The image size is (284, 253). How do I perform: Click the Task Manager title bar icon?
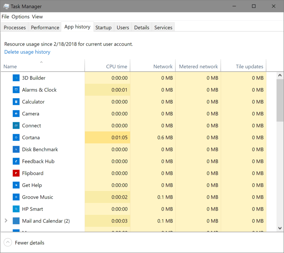(6, 6)
